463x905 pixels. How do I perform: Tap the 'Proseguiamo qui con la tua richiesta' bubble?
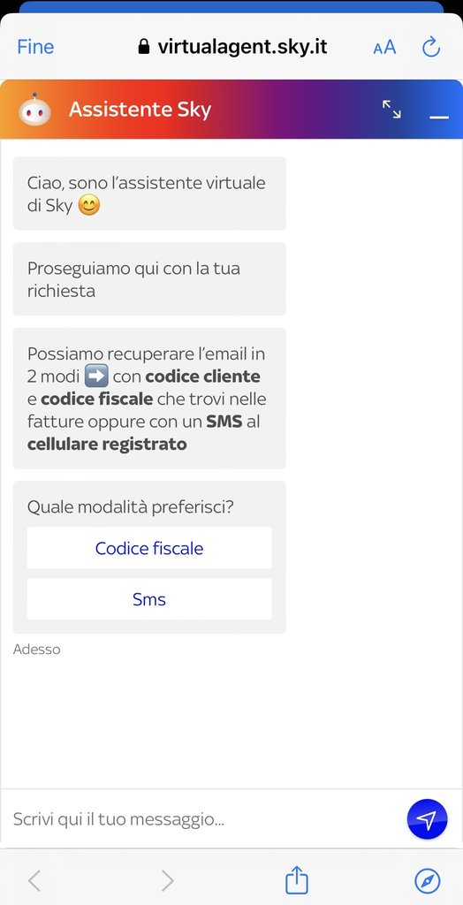tap(149, 278)
